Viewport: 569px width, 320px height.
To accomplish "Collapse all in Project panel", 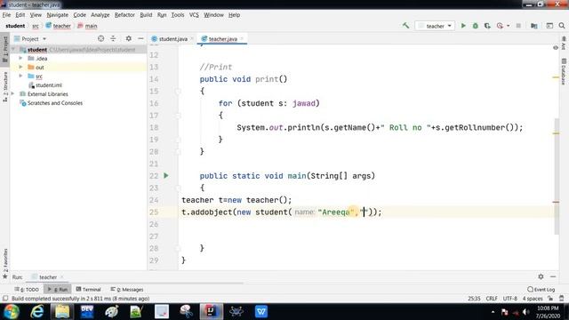I will point(113,38).
